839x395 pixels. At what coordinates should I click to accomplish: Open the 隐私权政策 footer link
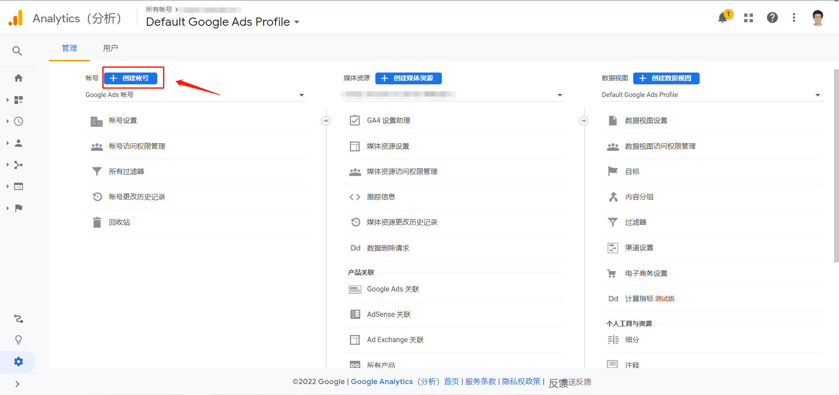pyautogui.click(x=521, y=381)
